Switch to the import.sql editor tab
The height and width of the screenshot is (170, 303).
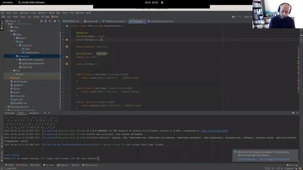click(x=91, y=21)
